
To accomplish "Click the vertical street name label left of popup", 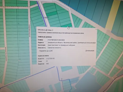I will pos(29,31).
